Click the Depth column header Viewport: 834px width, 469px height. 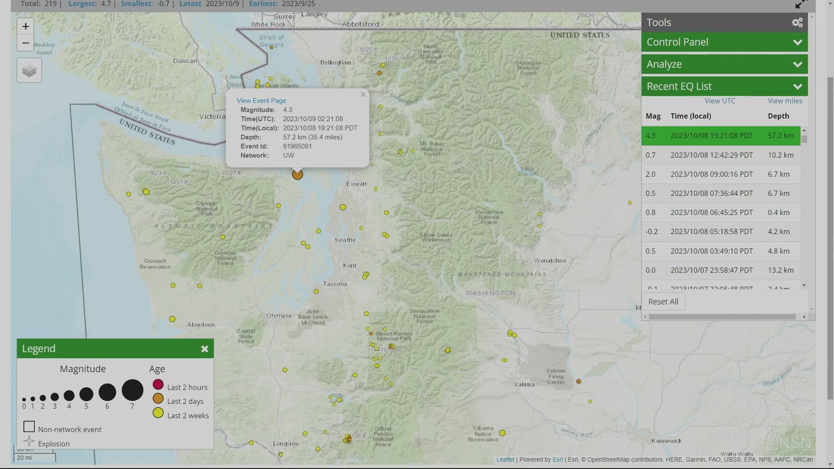point(778,116)
